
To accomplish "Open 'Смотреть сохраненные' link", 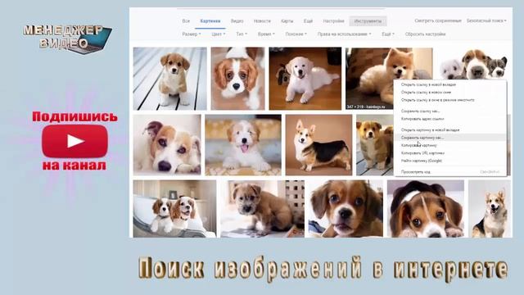I will [438, 20].
